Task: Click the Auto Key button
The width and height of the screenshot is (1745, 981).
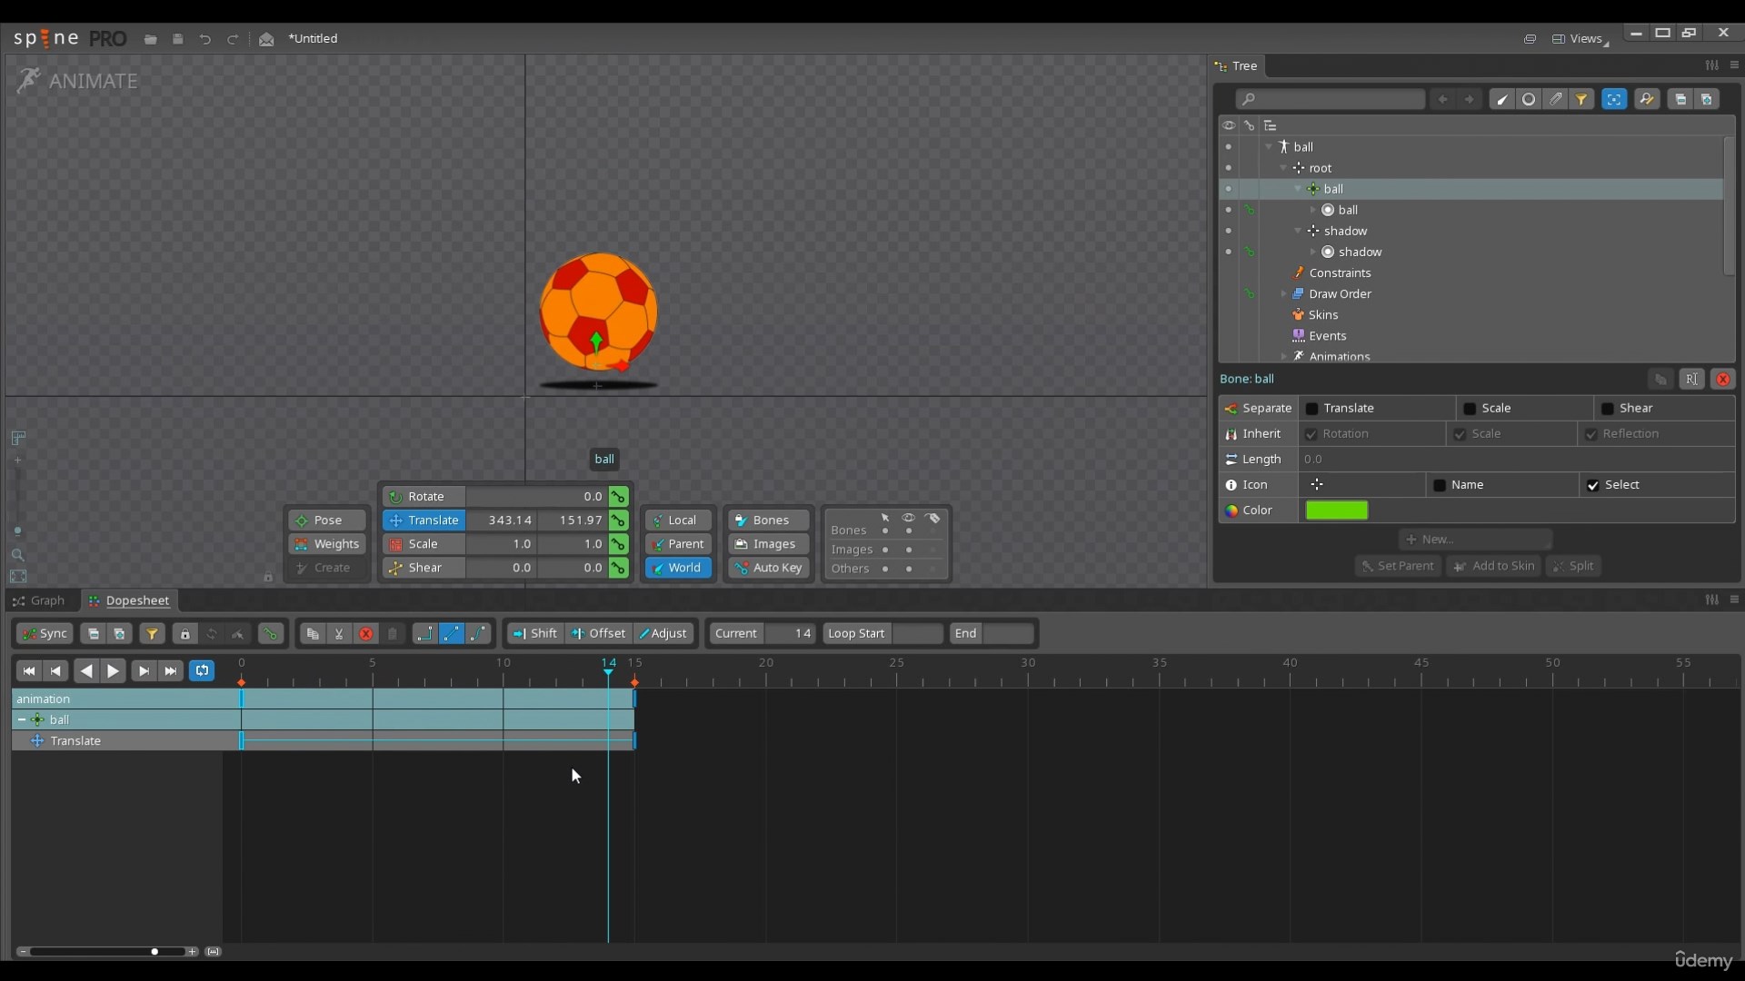Action: pos(768,568)
